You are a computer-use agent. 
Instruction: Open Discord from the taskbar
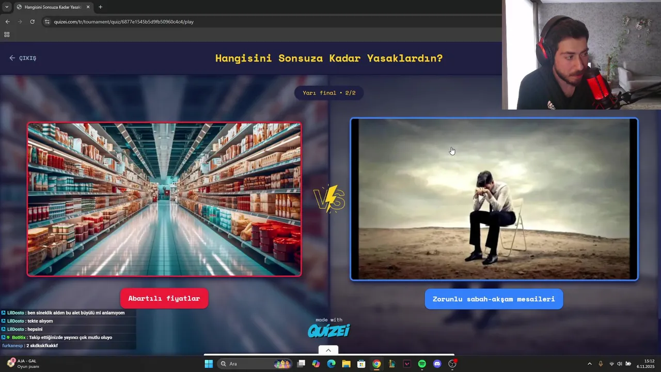pos(437,364)
